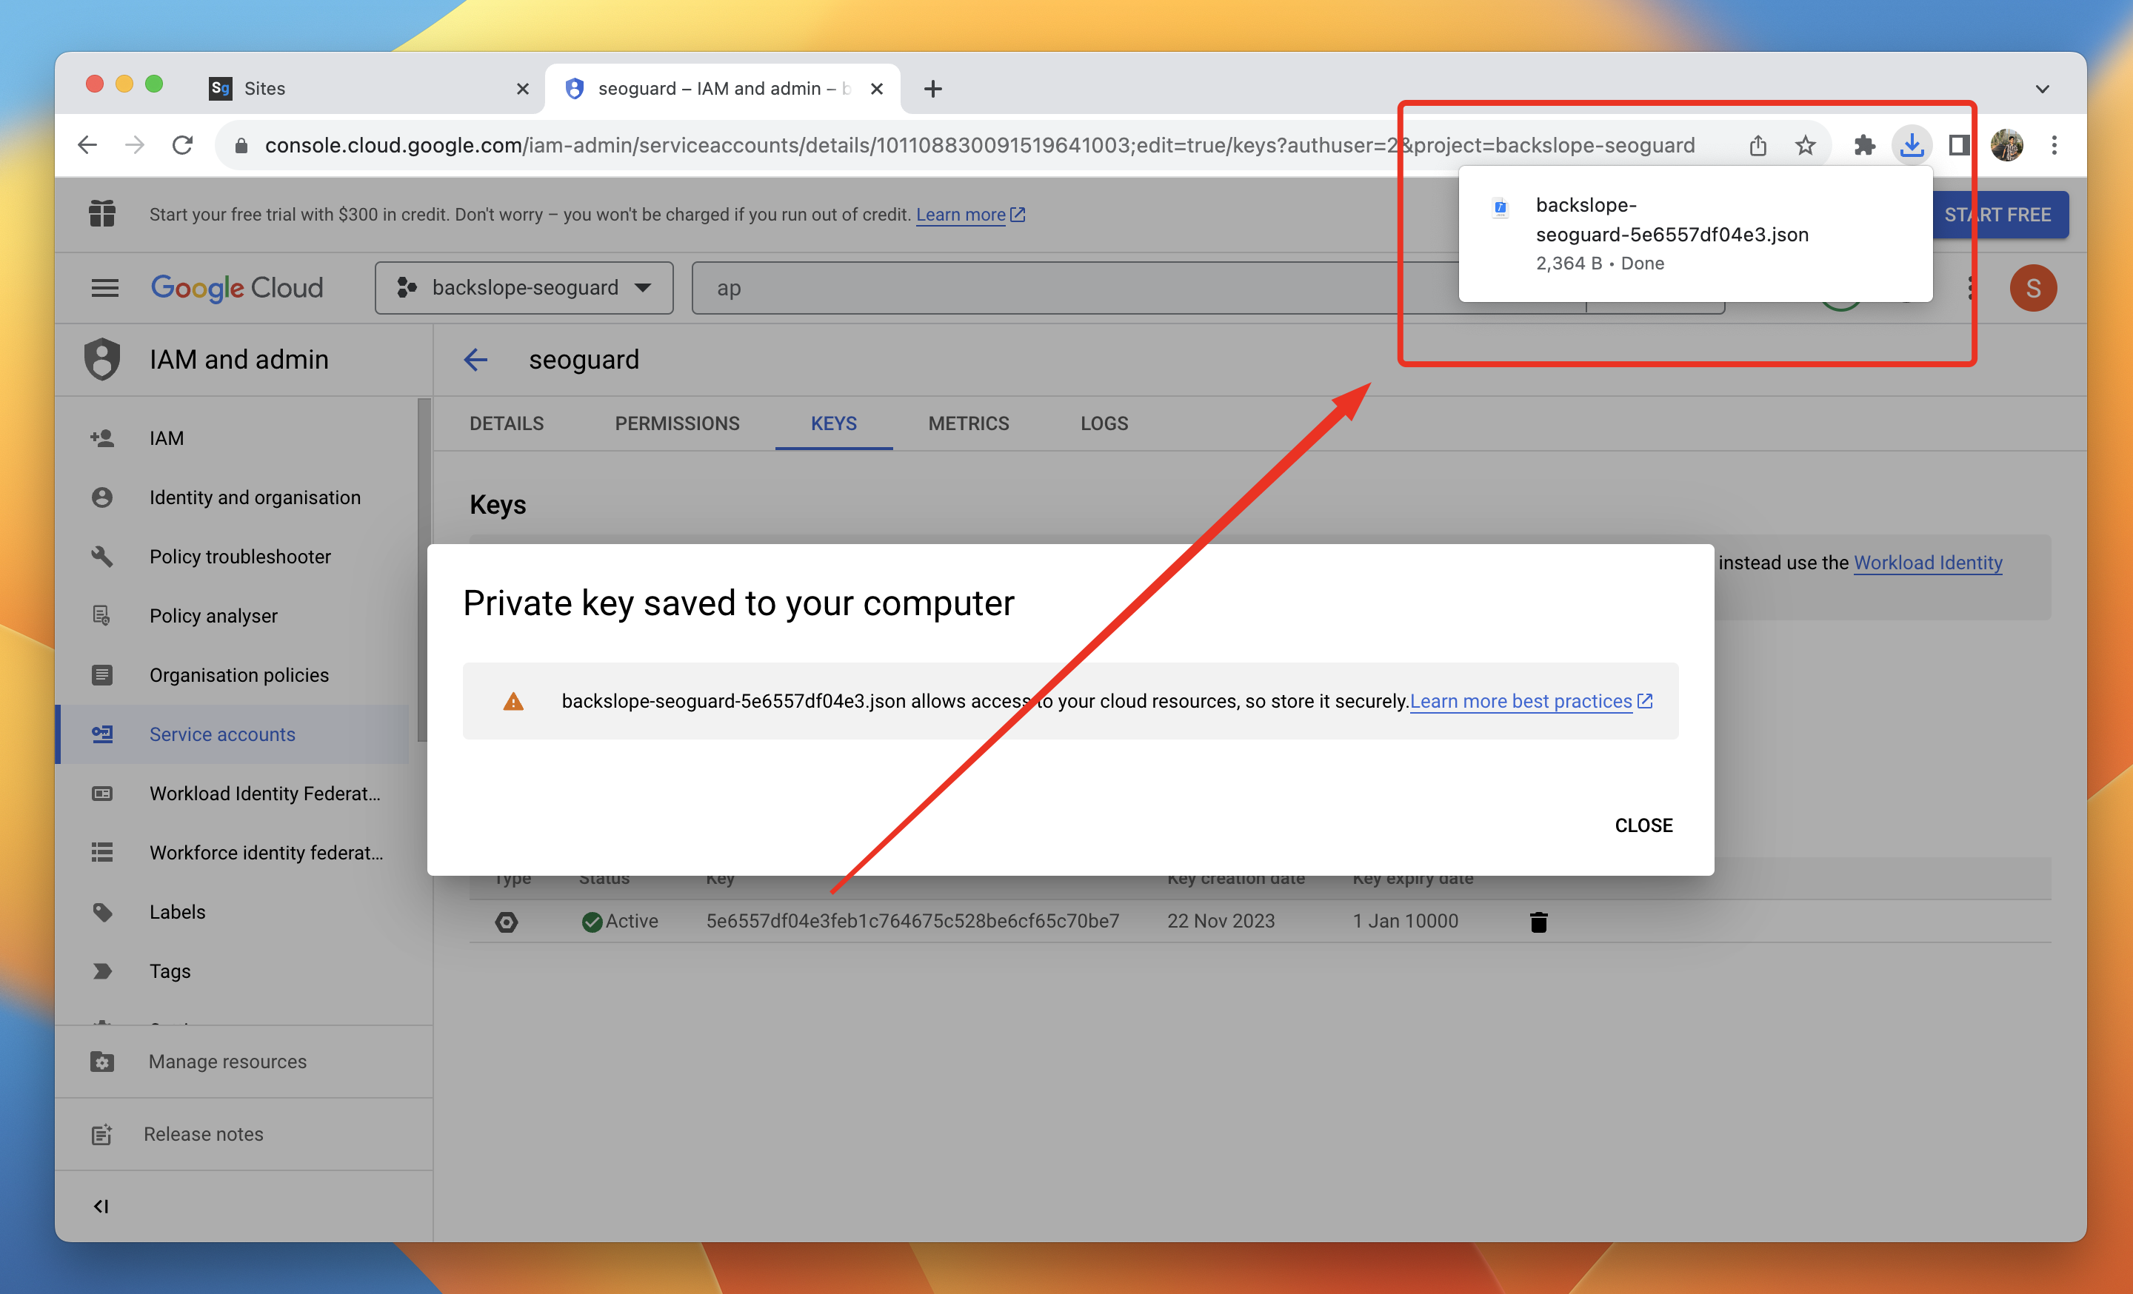Viewport: 2133px width, 1294px height.
Task: Click the back arrow beside seoguard
Action: coord(476,359)
